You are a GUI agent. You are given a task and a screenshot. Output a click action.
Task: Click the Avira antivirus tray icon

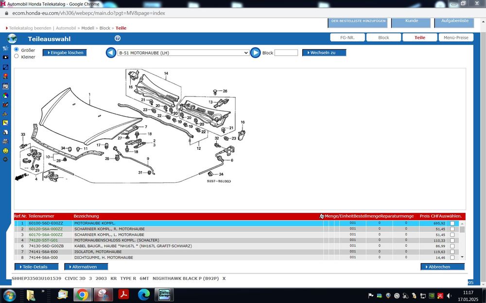pos(440,296)
